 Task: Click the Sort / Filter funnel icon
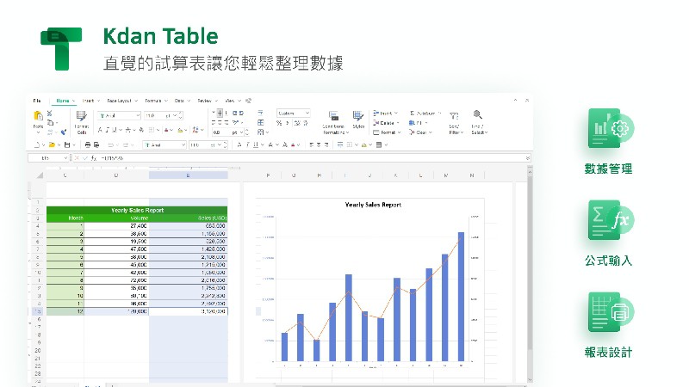(x=454, y=116)
